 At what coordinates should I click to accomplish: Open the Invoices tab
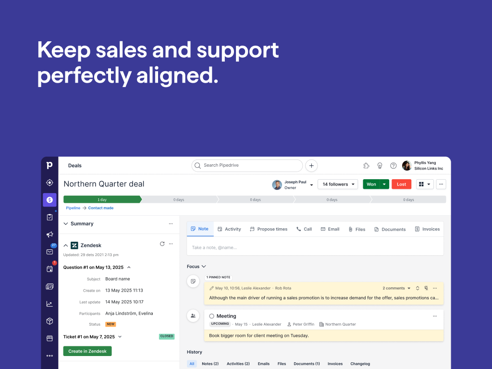point(427,229)
